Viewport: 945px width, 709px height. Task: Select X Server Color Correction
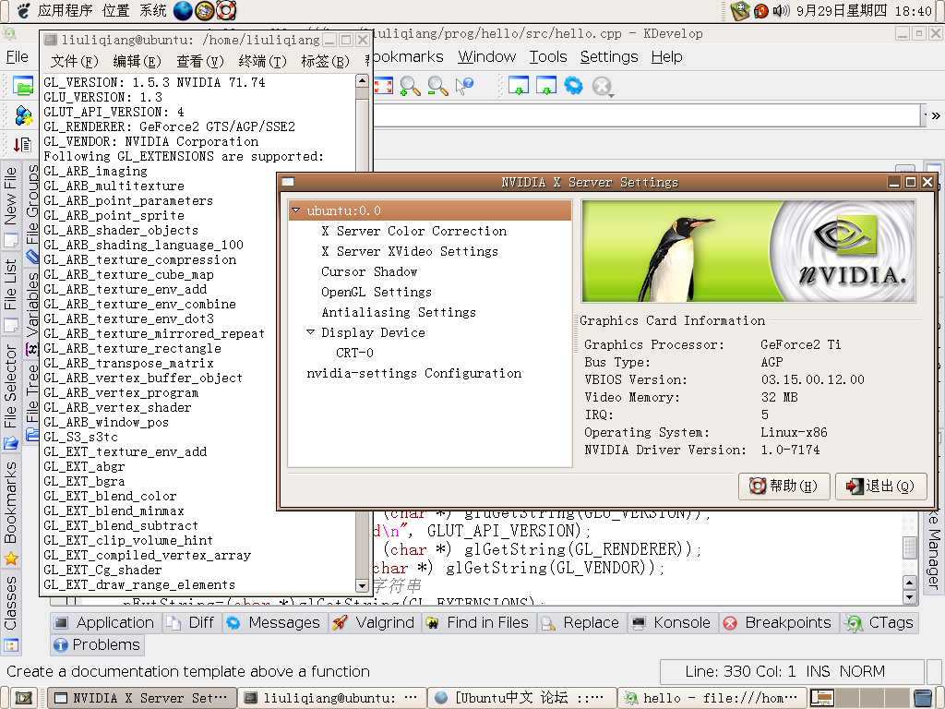(x=414, y=231)
